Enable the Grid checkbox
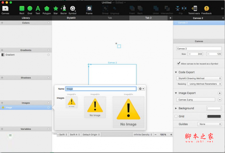 177,116
